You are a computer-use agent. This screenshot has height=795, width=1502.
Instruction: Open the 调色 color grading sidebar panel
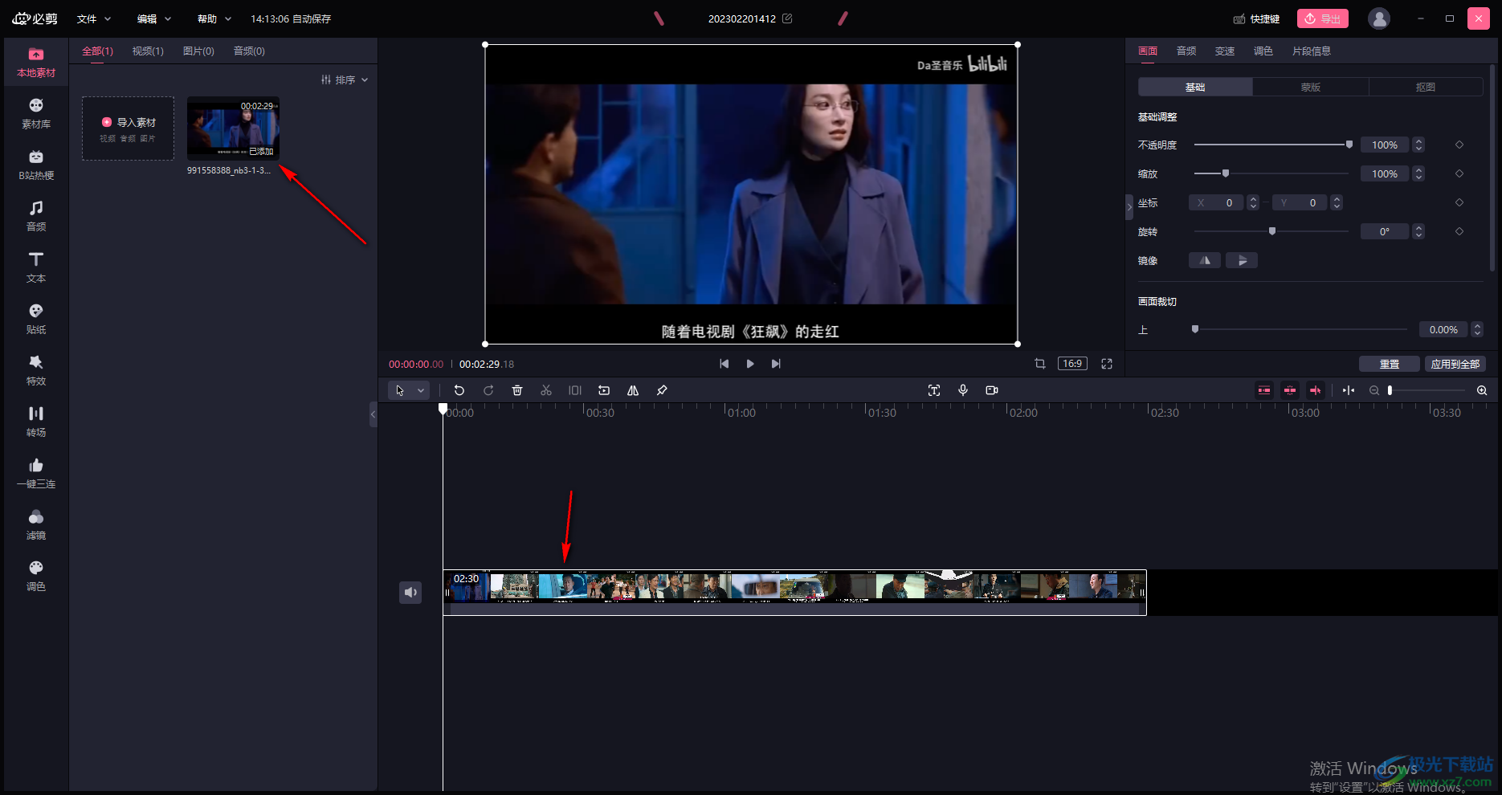pos(36,577)
